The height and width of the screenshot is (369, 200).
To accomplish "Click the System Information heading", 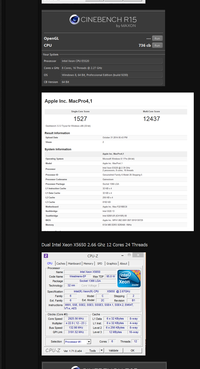I will (x=58, y=149).
